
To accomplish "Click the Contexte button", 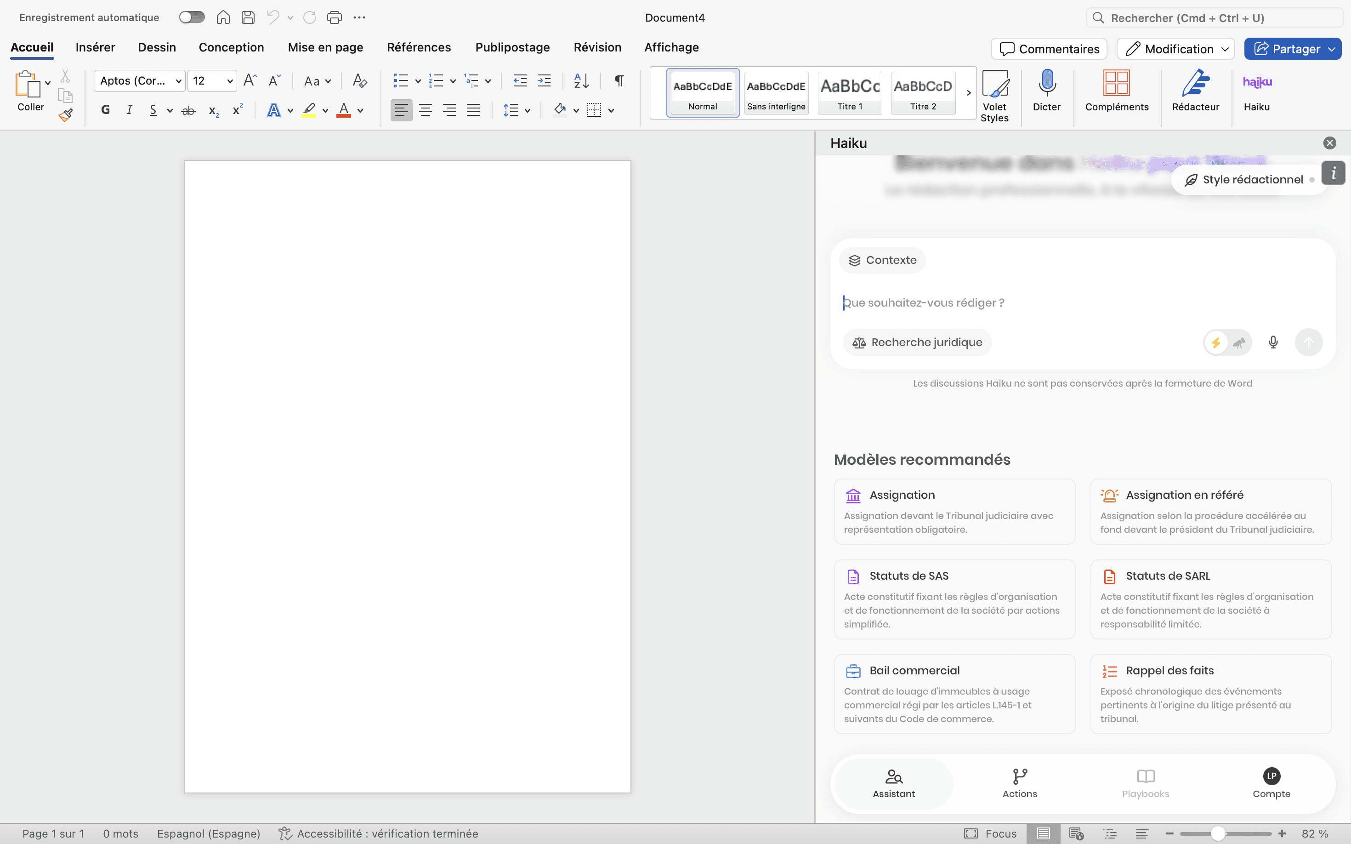I will [882, 260].
